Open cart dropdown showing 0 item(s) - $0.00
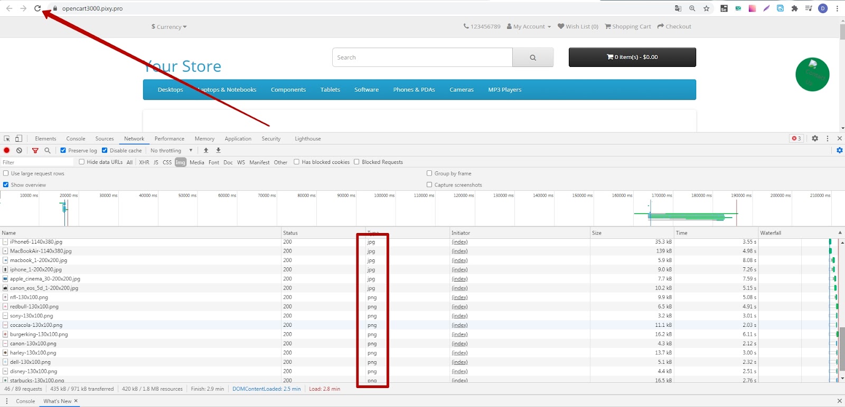This screenshot has width=845, height=407. click(632, 57)
